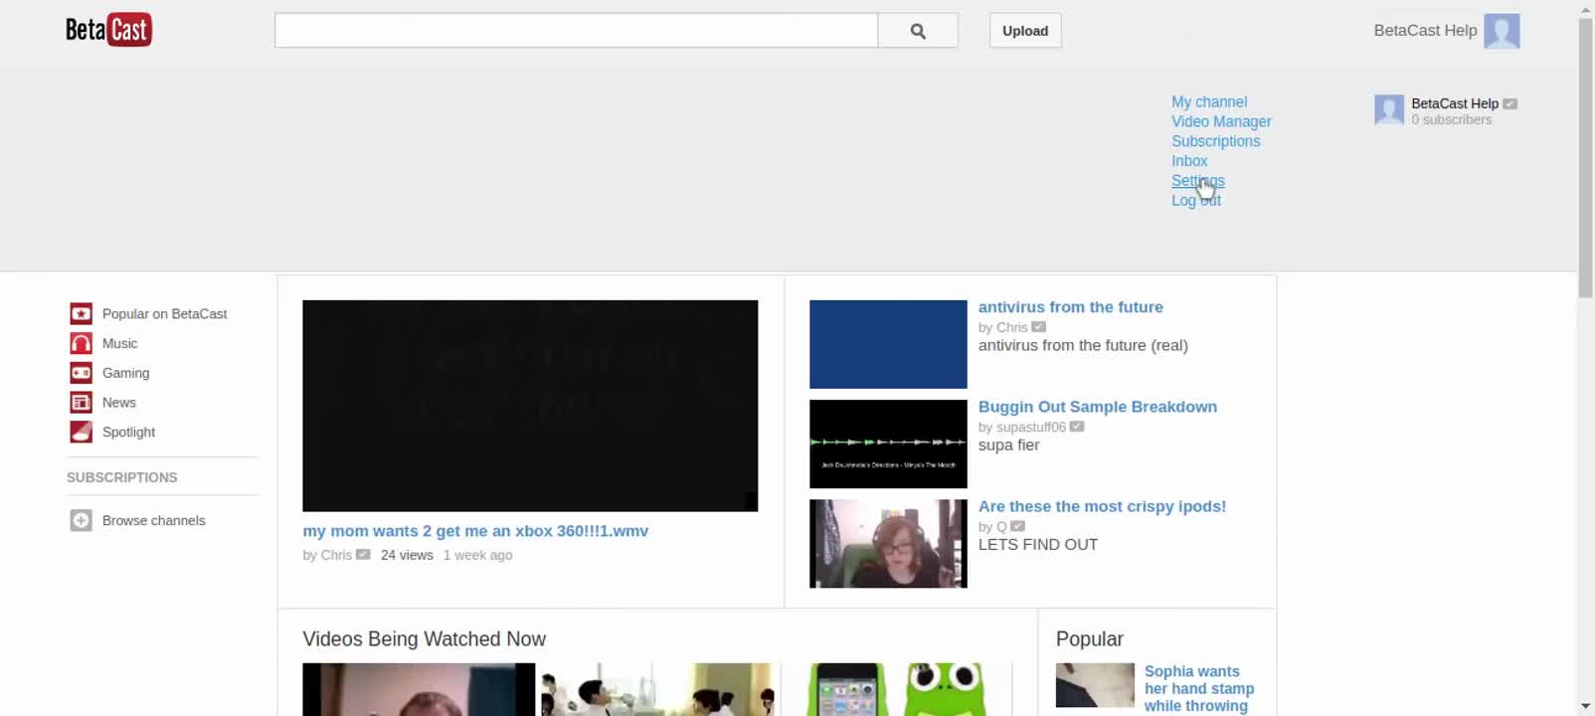The image size is (1595, 716).
Task: Click the crispy ipods video thumbnail
Action: click(888, 543)
